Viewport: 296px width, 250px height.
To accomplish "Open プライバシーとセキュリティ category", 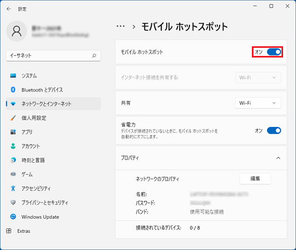I will (x=53, y=203).
